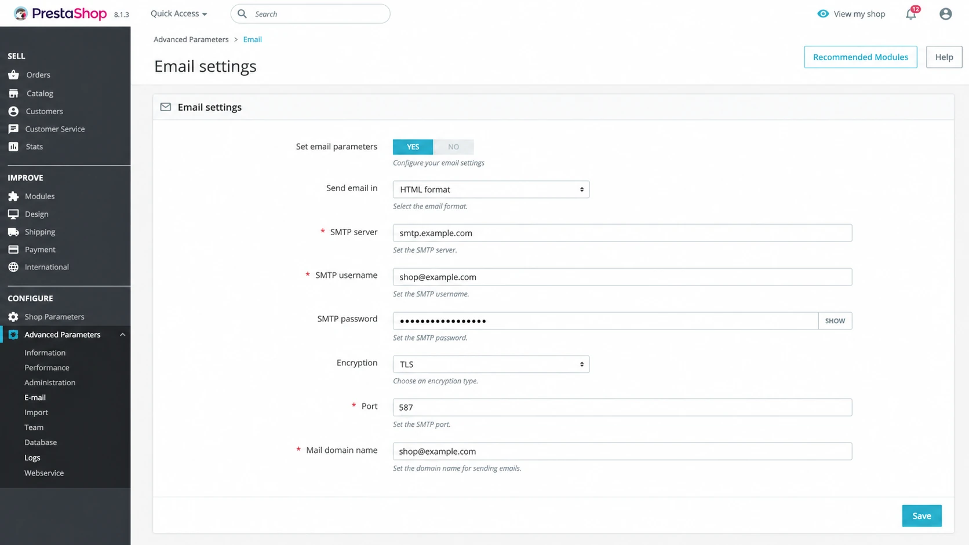969x545 pixels.
Task: Click into the Mail domain name field
Action: click(x=622, y=451)
